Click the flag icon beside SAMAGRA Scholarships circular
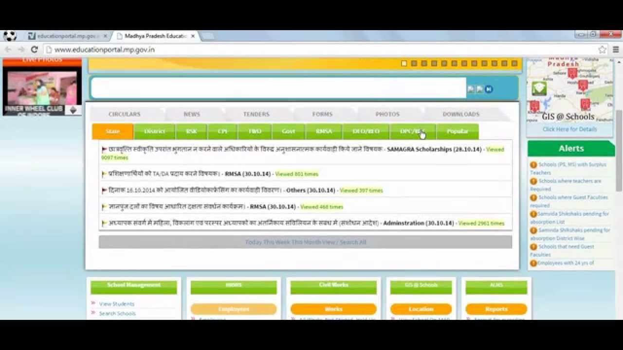This screenshot has width=623, height=350. click(104, 149)
